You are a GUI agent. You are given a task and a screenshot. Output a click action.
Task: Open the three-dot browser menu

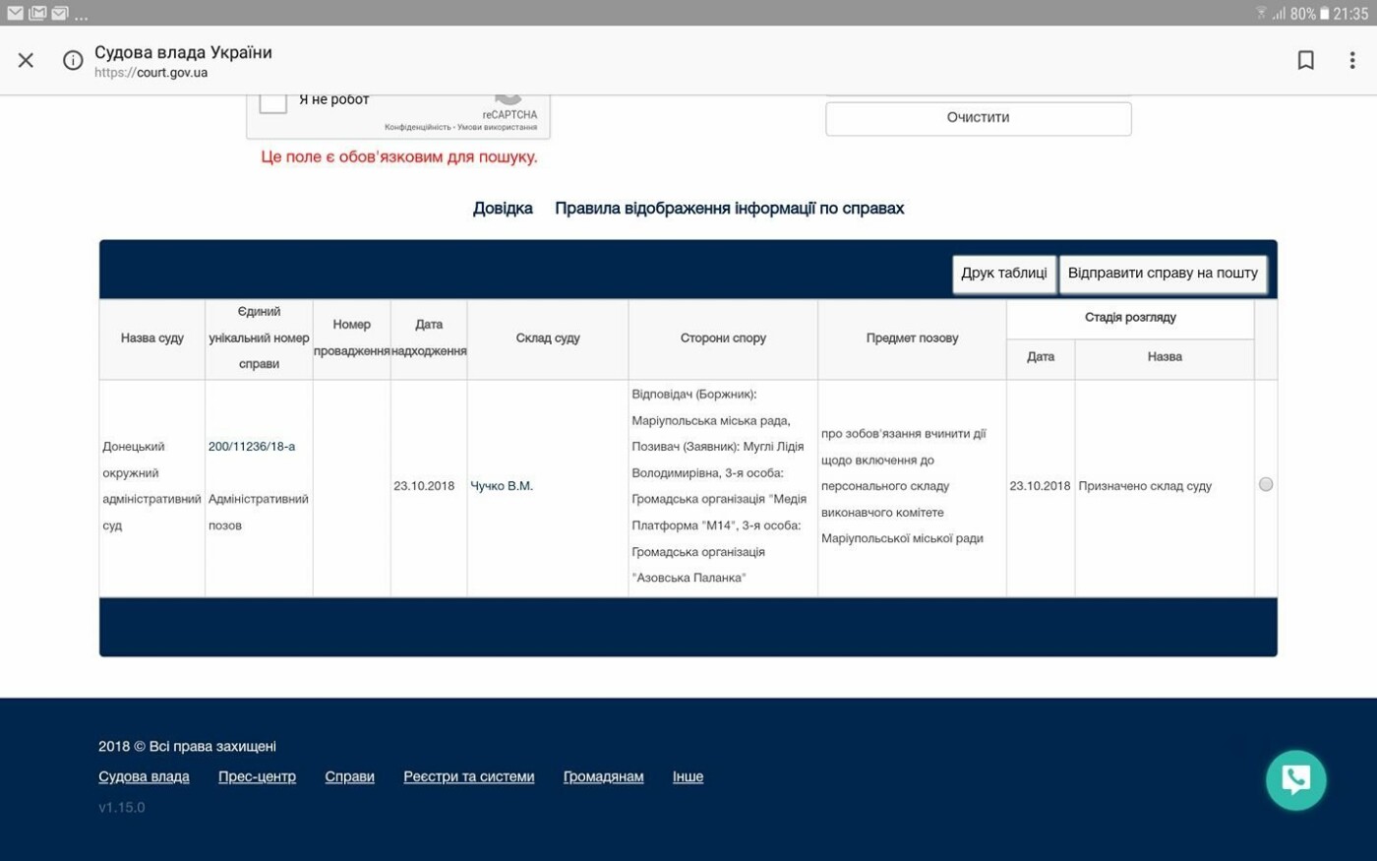coord(1352,60)
